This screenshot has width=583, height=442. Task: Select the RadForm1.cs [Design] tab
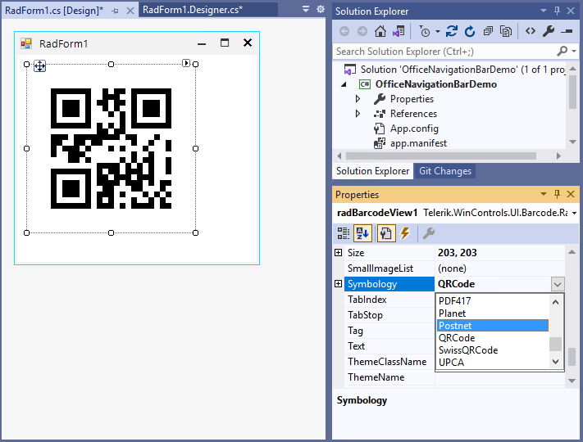pyautogui.click(x=54, y=11)
